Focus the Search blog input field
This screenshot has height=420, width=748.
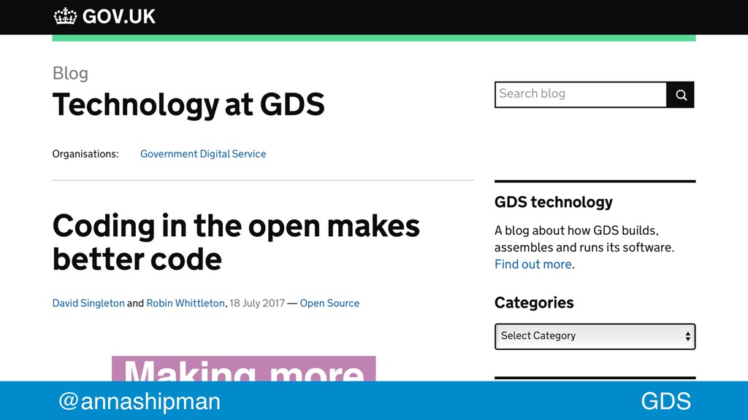(x=581, y=95)
